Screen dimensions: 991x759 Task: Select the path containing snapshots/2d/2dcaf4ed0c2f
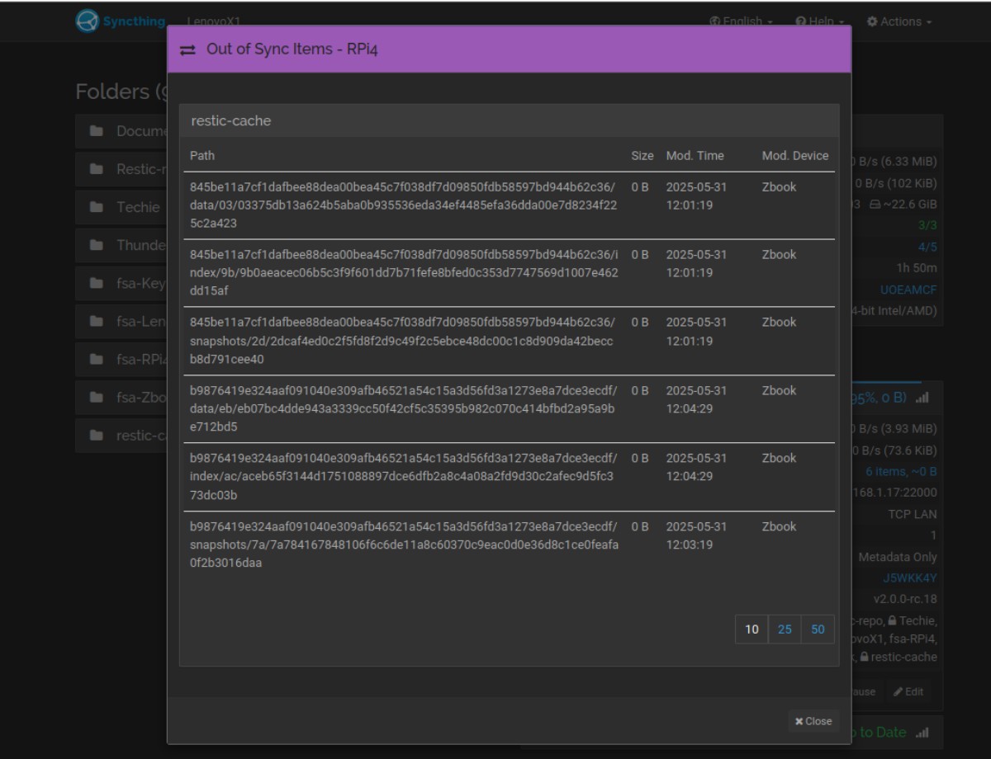pos(402,341)
